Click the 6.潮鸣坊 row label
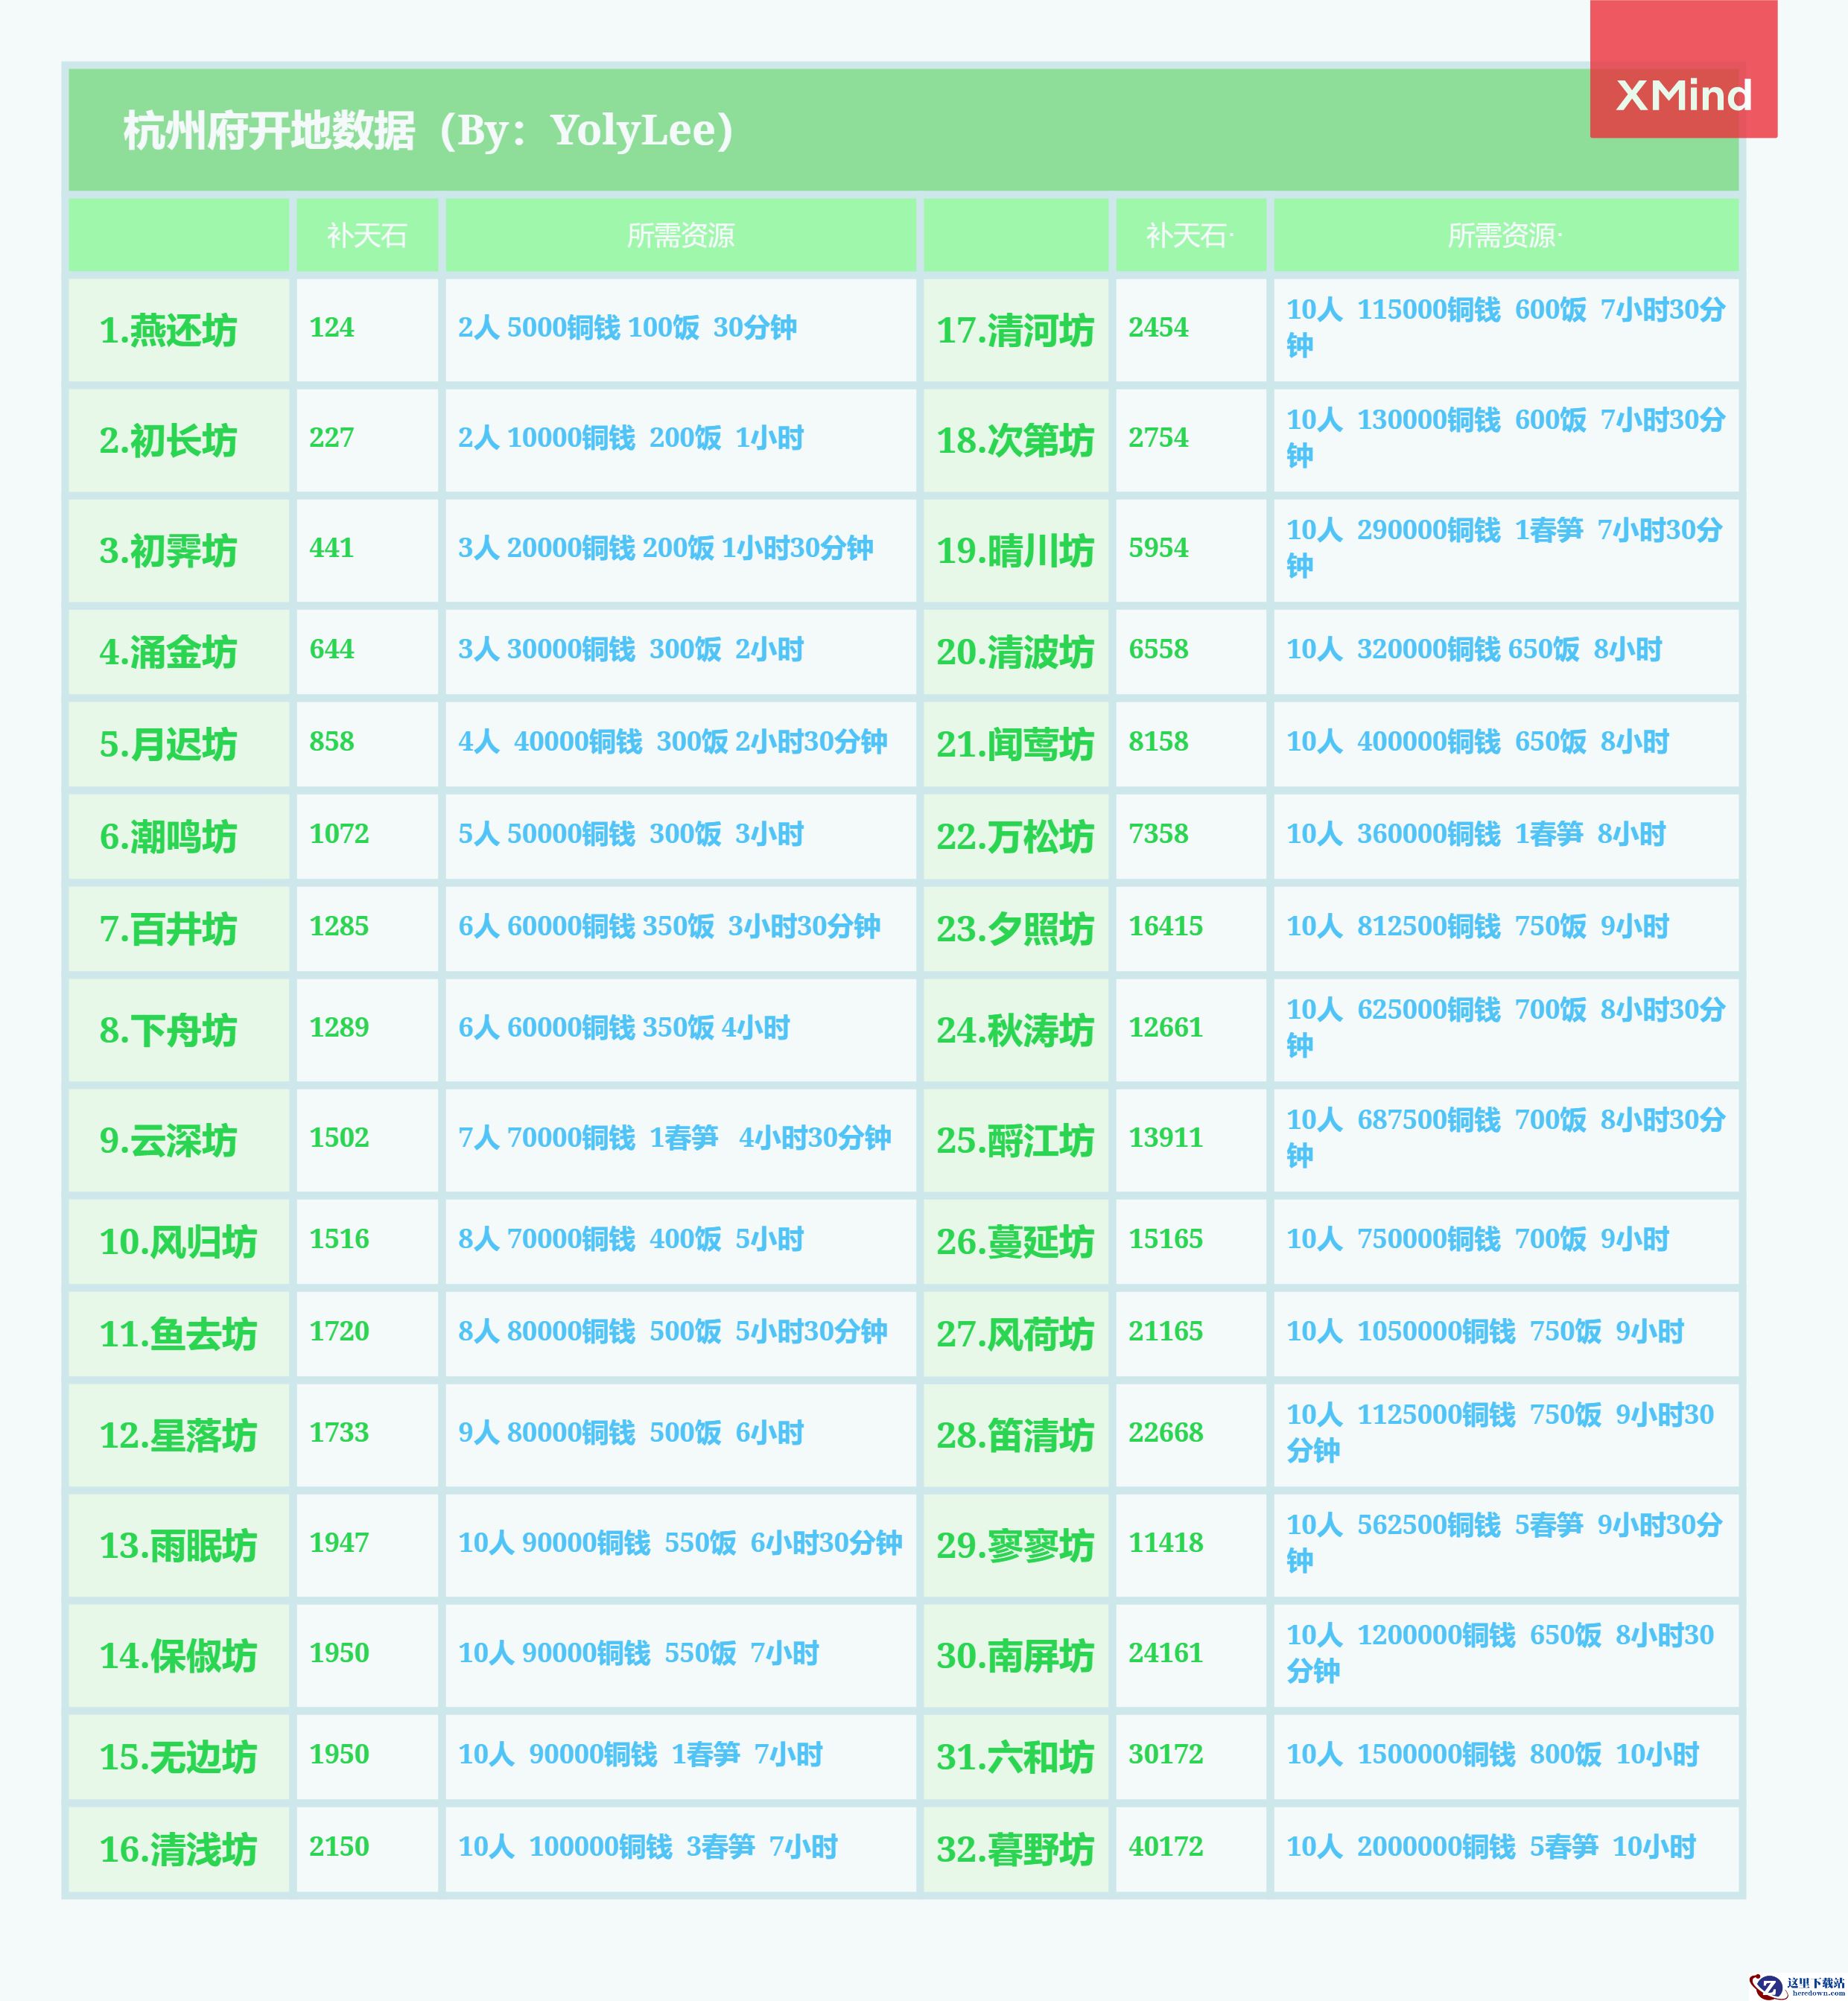1848x2001 pixels. pos(168,837)
